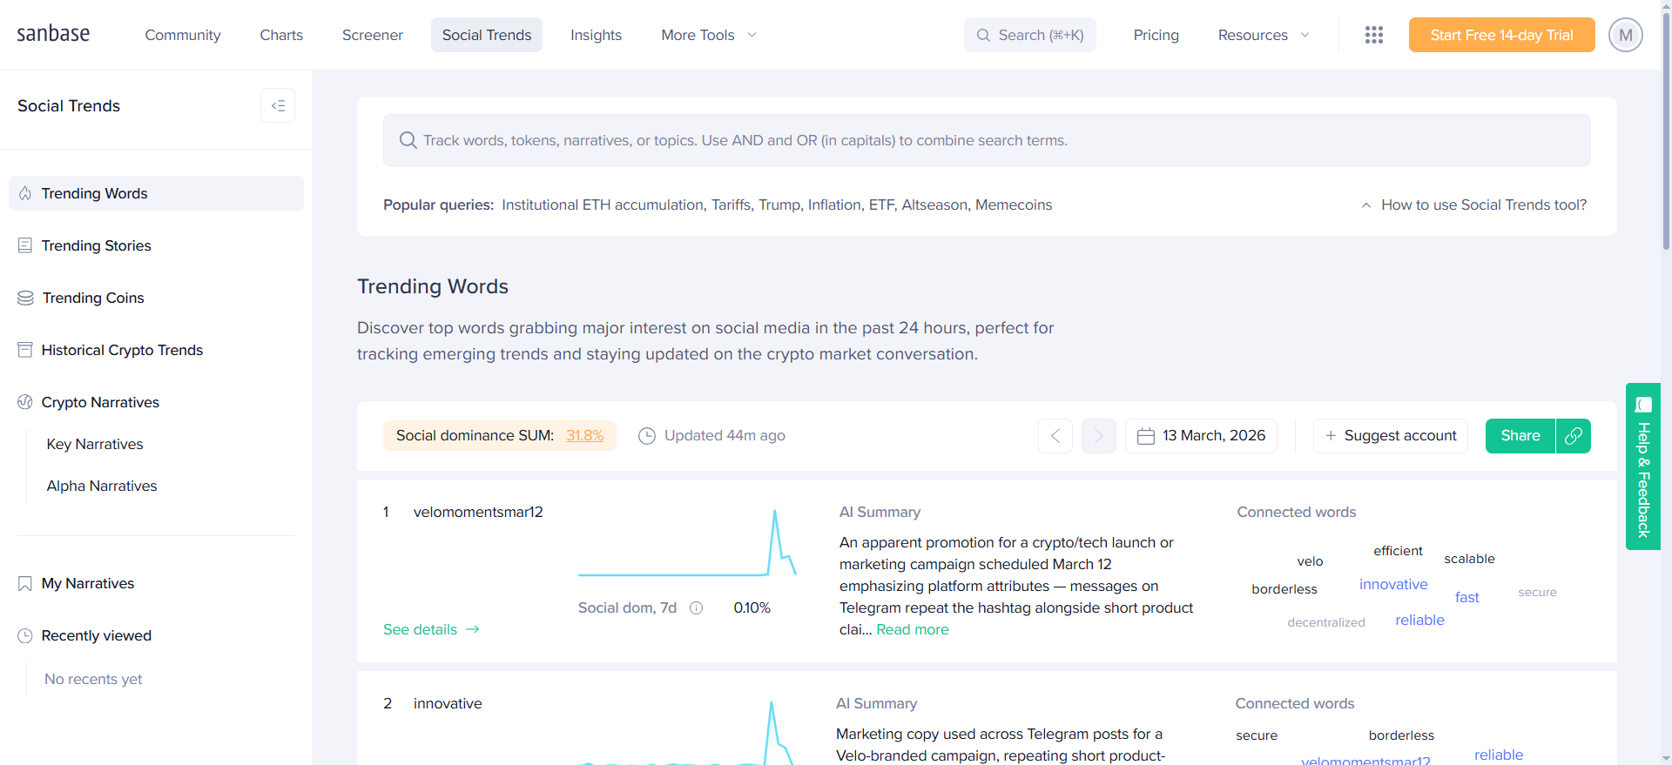Click connected word decentralized
This screenshot has height=765, width=1672.
click(x=1326, y=622)
